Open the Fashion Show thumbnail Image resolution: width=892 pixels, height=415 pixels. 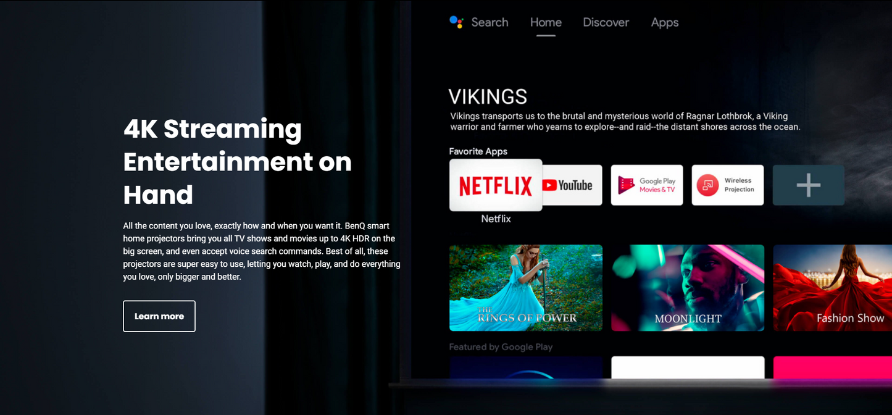[832, 288]
